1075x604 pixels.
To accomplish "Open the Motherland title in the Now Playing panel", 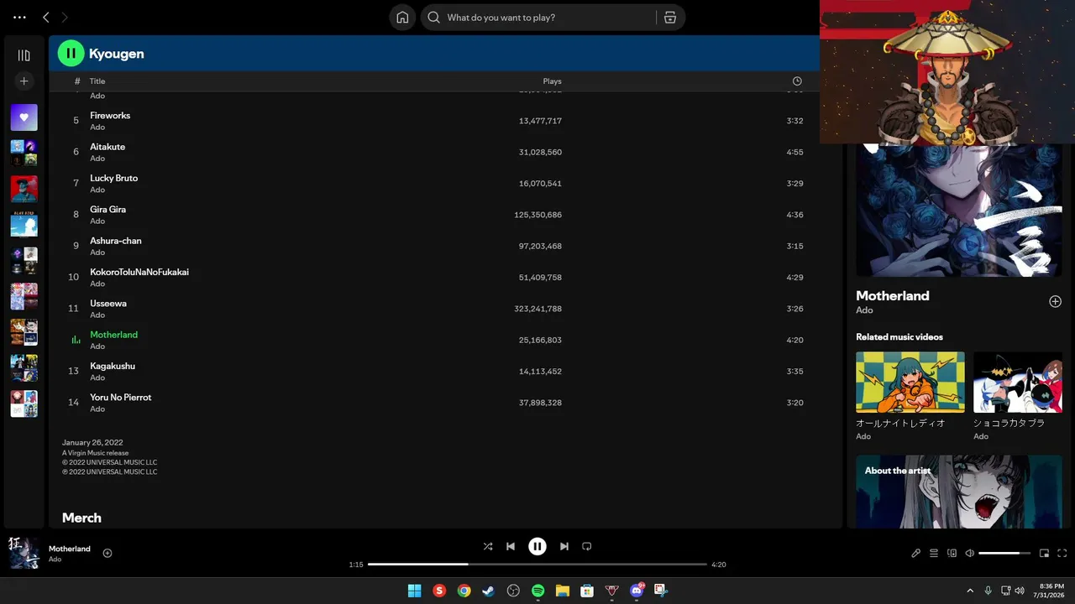I will (x=893, y=295).
